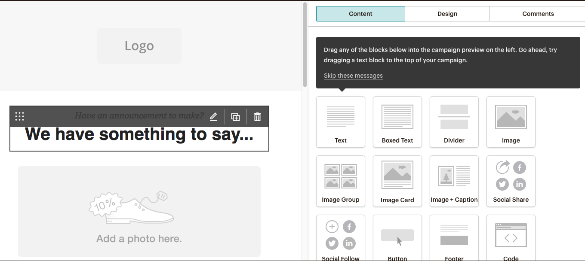The height and width of the screenshot is (261, 585).
Task: Pick the Divider block
Action: tap(454, 122)
